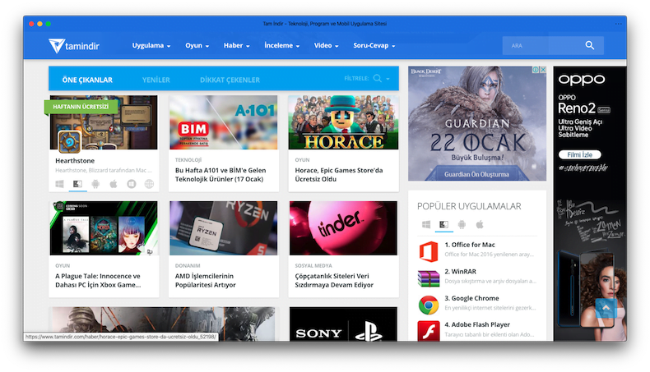Viewport: 650px width, 372px height.
Task: Select the circular platform icon under Hearthstone
Action: (x=132, y=184)
